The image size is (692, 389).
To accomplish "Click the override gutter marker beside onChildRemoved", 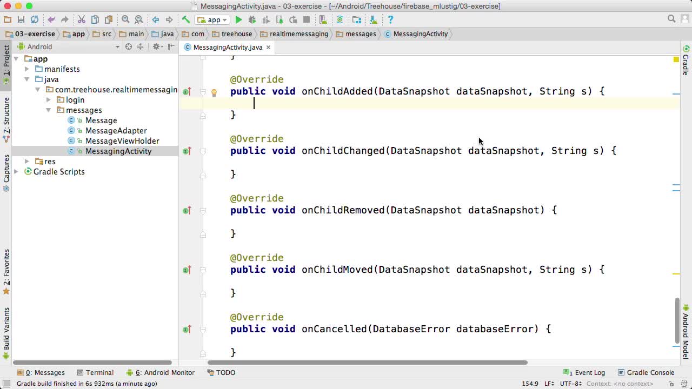I will tap(187, 210).
